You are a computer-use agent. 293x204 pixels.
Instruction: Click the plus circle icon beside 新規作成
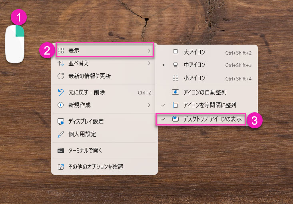(61, 105)
